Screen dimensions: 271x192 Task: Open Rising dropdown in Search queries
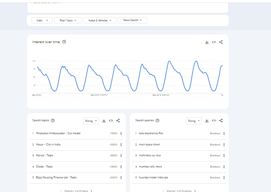pos(194,121)
